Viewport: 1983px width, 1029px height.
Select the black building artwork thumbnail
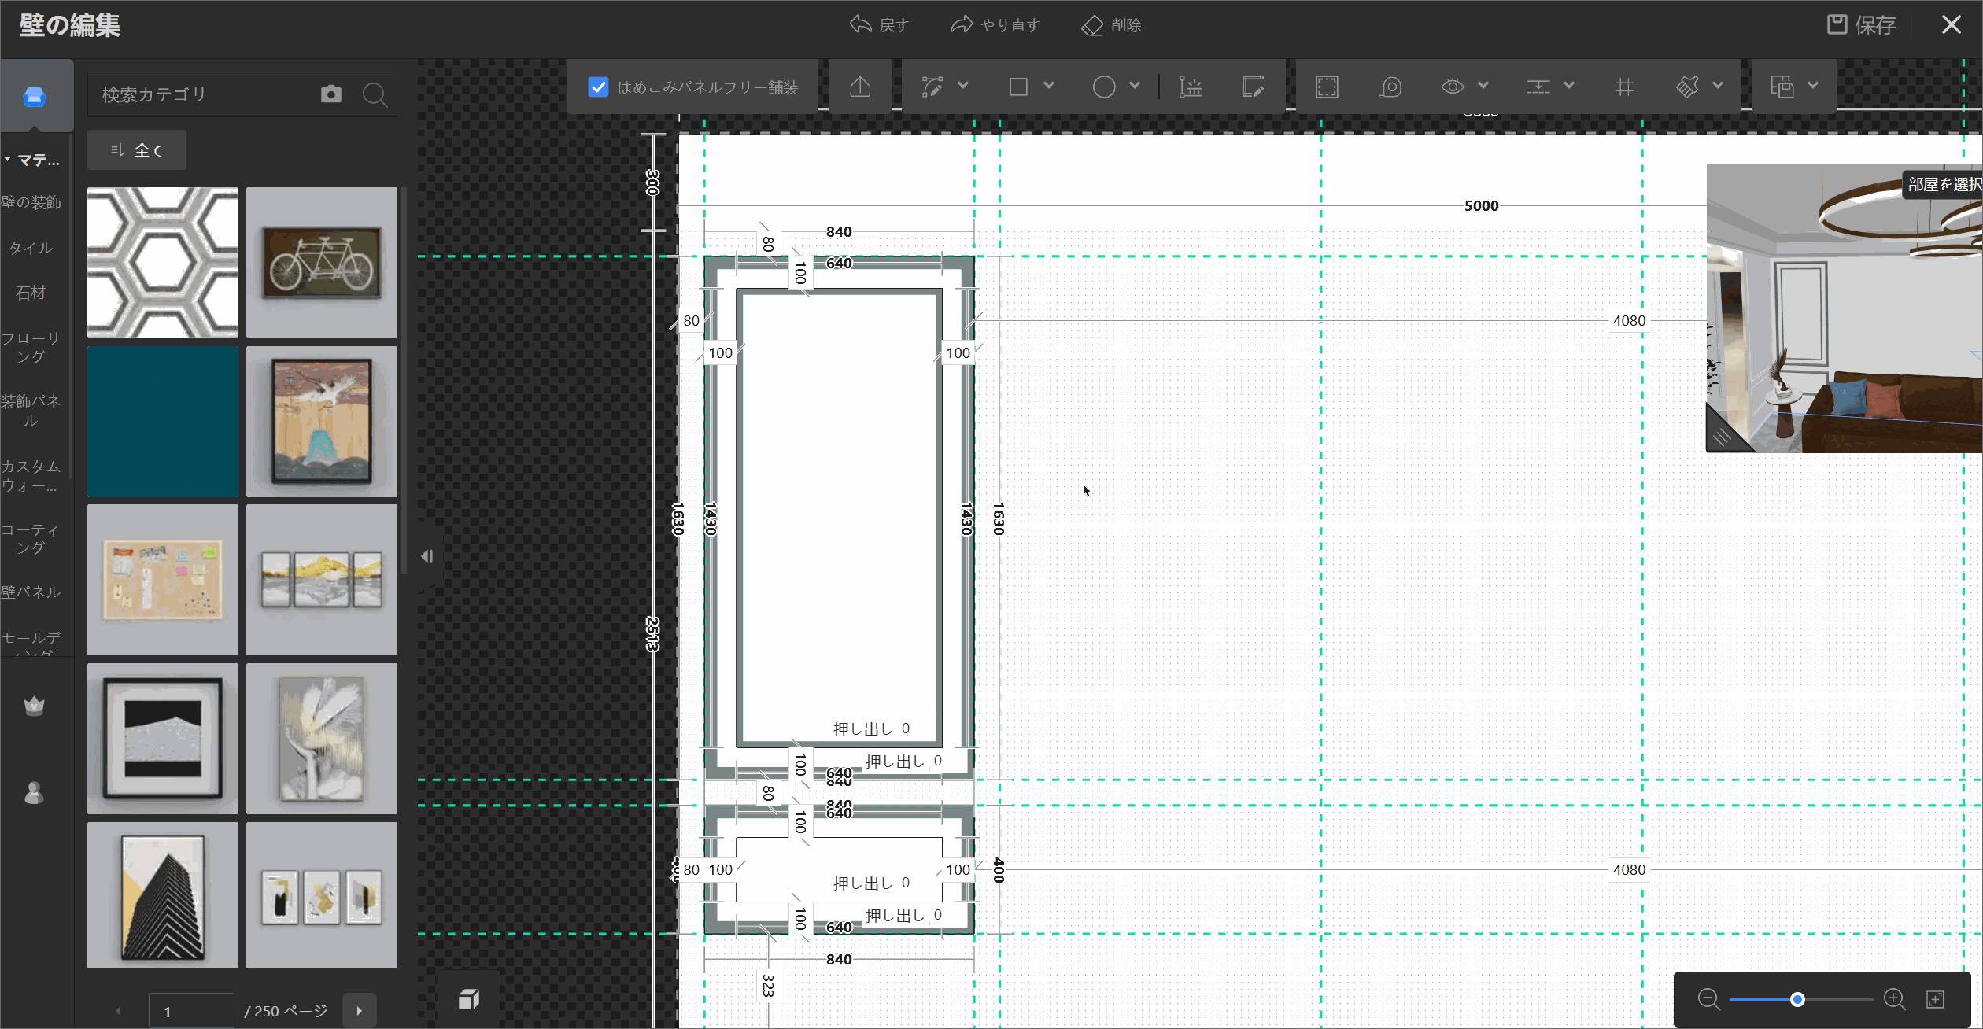coord(163,895)
